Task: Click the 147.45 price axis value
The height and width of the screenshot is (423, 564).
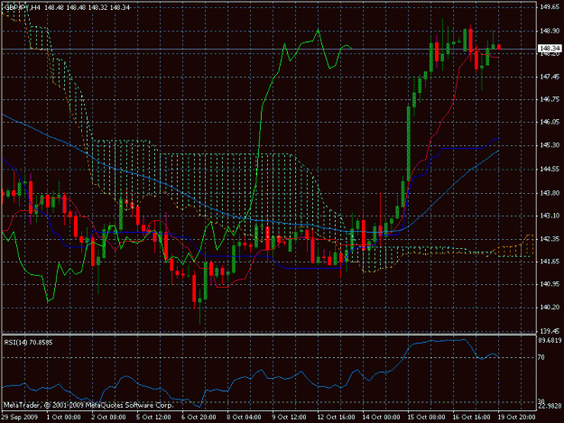Action: 550,77
